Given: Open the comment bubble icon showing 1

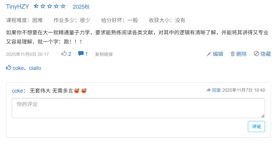Looking at the screenshot, I should pos(81,53).
